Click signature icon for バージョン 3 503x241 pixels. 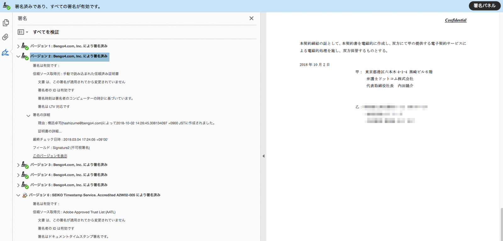pos(25,165)
